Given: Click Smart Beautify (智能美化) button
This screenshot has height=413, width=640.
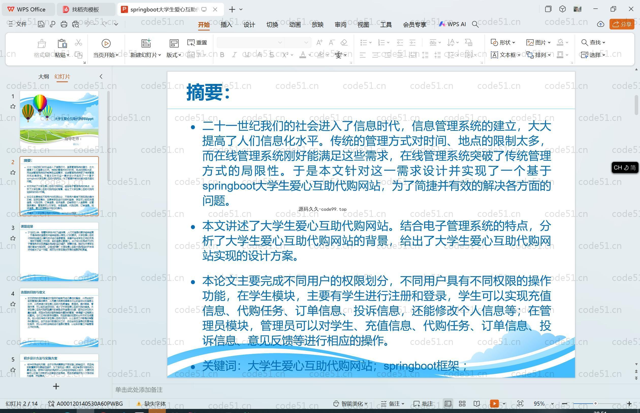Looking at the screenshot, I should pyautogui.click(x=350, y=404).
